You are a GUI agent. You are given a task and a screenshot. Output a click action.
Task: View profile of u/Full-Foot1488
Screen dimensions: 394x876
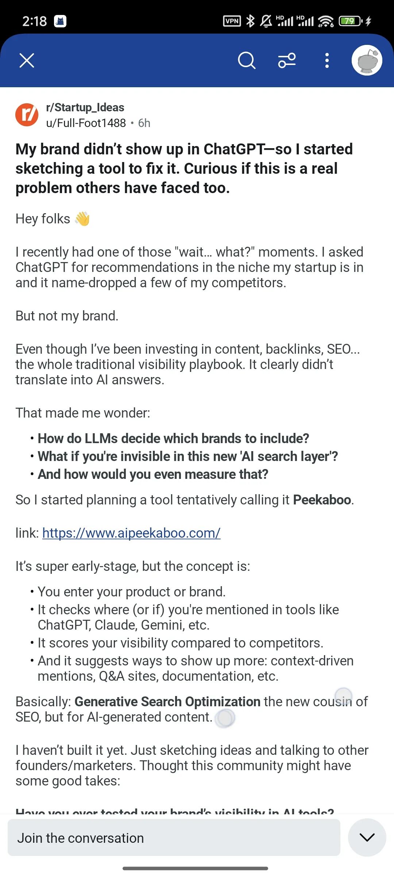pyautogui.click(x=86, y=123)
